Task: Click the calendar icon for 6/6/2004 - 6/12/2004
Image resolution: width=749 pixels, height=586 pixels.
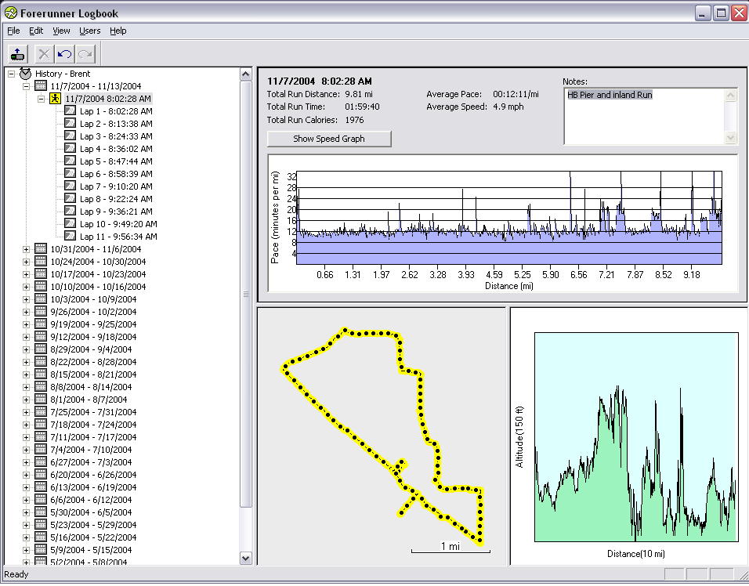Action: click(41, 500)
